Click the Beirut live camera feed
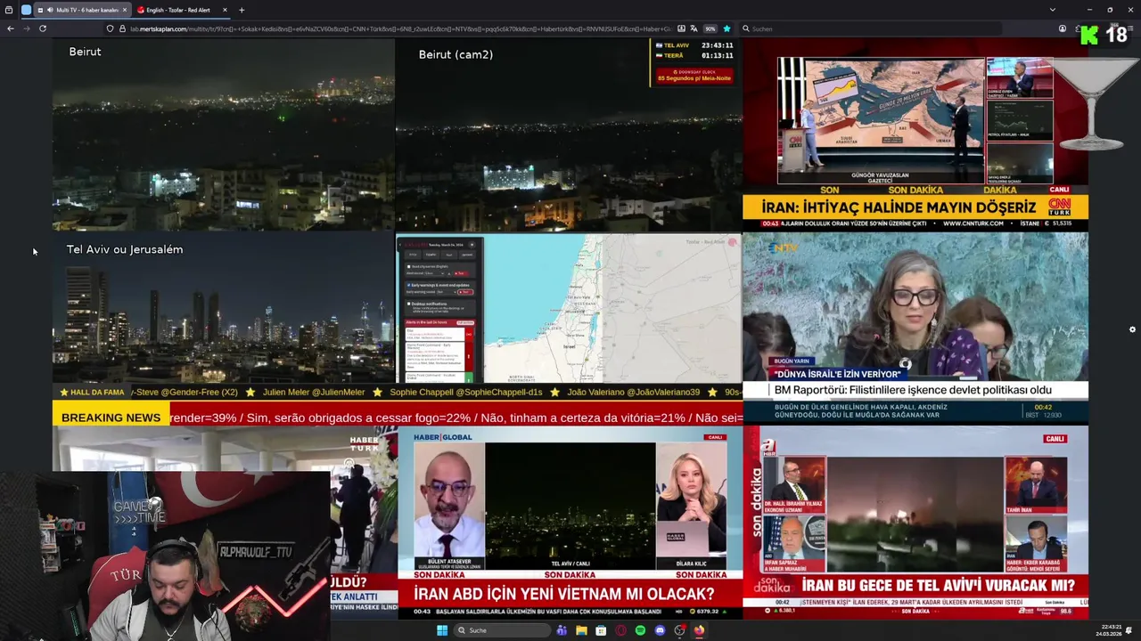 click(x=223, y=134)
